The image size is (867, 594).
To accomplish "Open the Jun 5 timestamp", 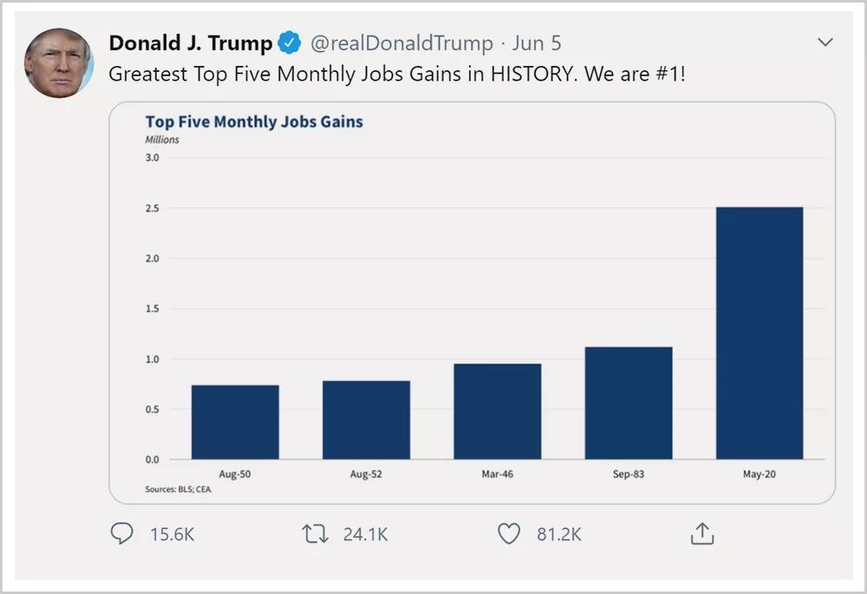I will 537,43.
